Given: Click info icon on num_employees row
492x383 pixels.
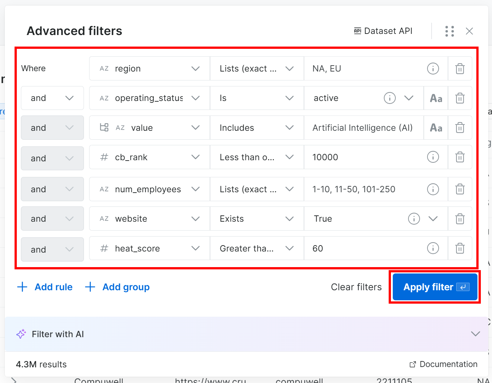Looking at the screenshot, I should click(433, 189).
